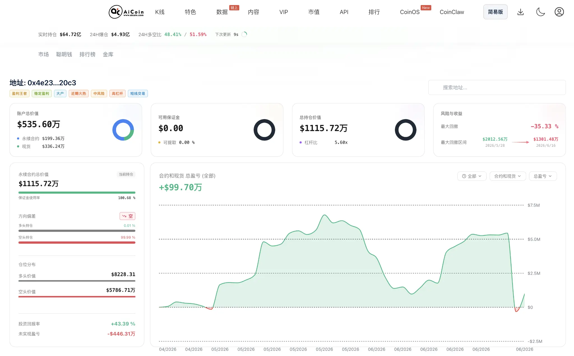Viewport: 574px width, 356px height.
Task: Click the 稳定盈利 tag
Action: coord(42,94)
